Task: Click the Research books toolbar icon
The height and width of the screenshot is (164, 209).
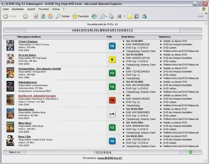Action: (137, 16)
